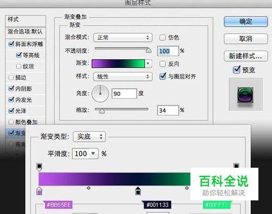Screen dimensions: 272x214
Task: Click the angle dial control
Action: point(100,94)
